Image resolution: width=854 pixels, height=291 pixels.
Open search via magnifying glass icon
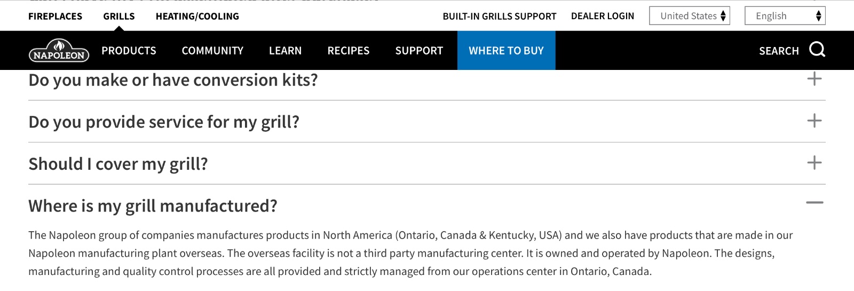(x=817, y=50)
